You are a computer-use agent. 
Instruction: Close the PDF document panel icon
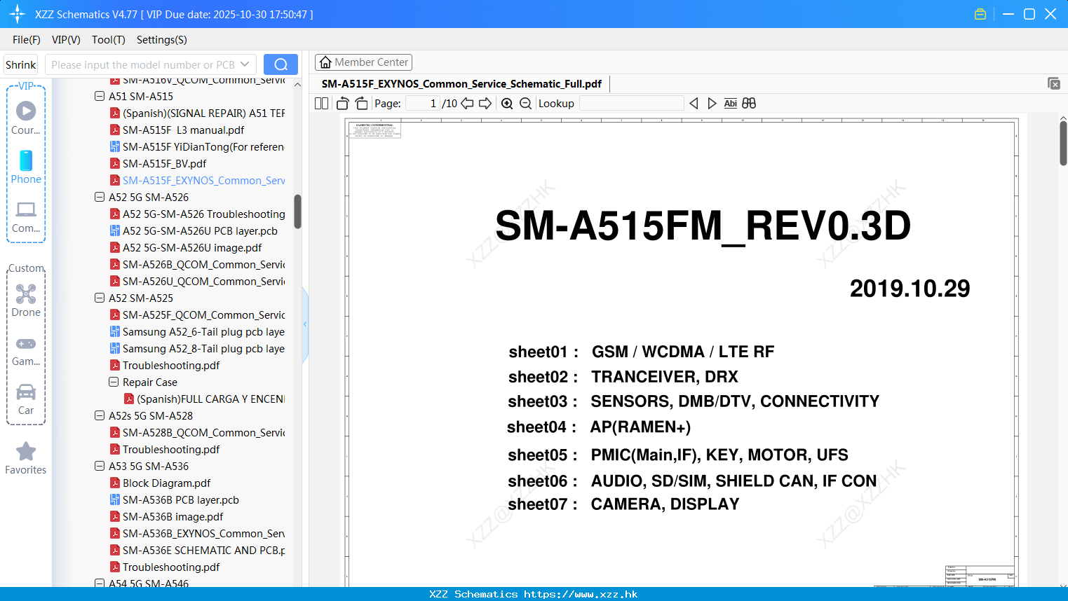(1054, 83)
